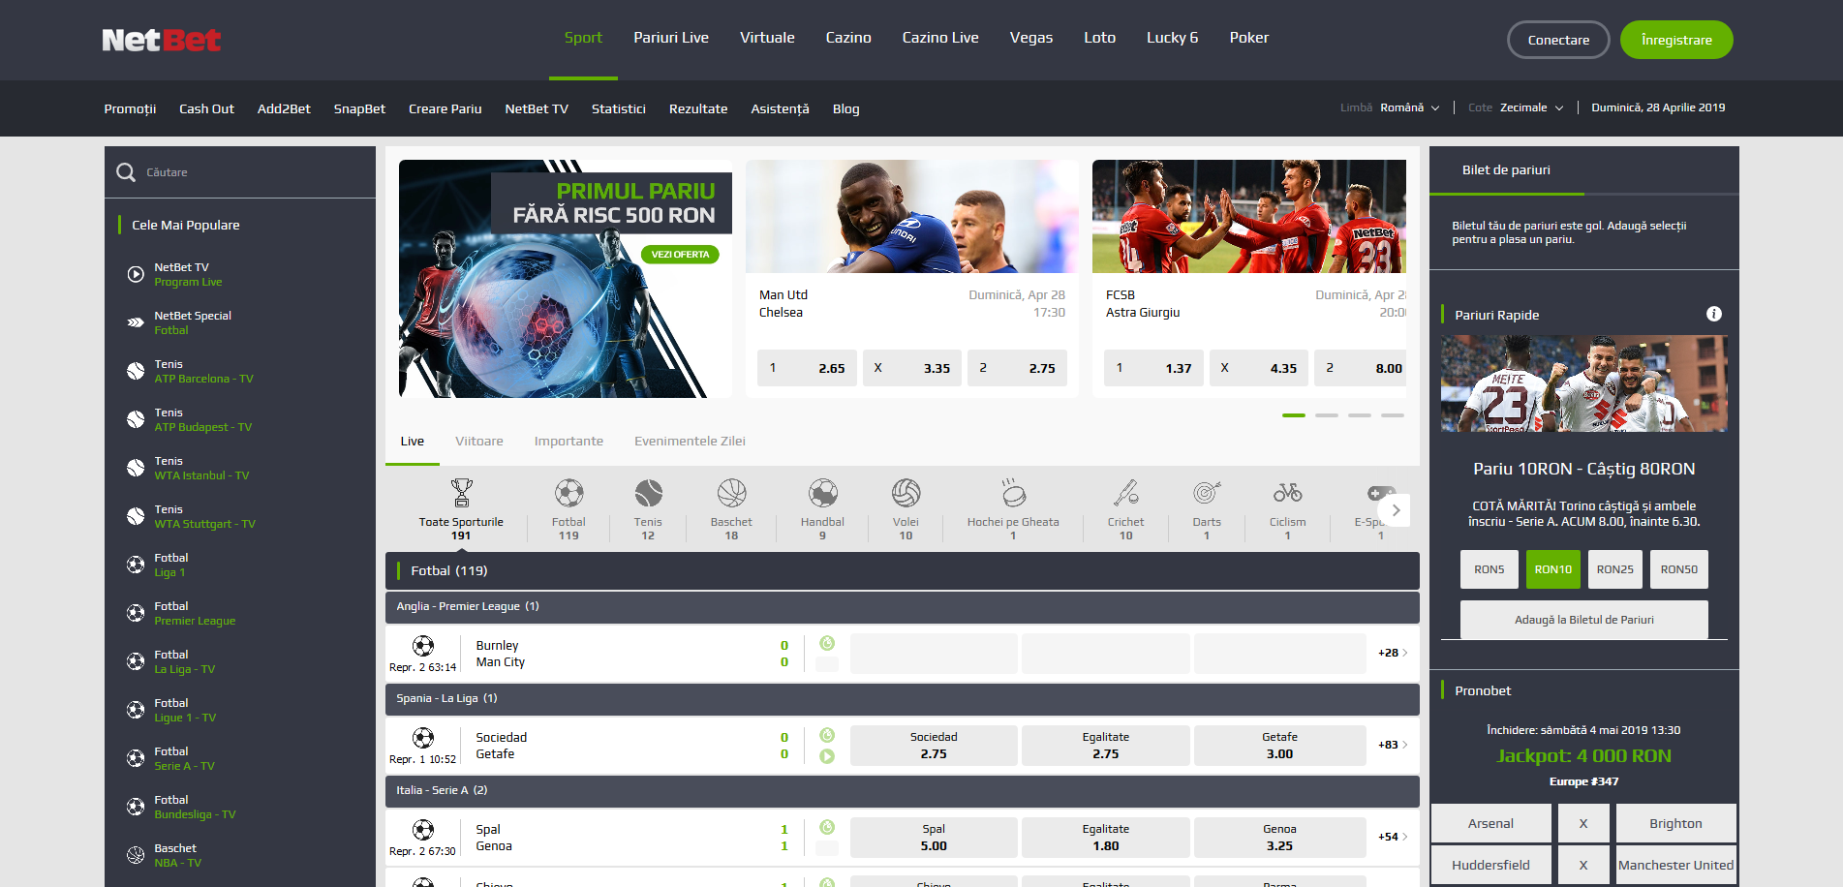Select Toate Sporturile trophy icon
This screenshot has width=1843, height=887.
[x=461, y=493]
